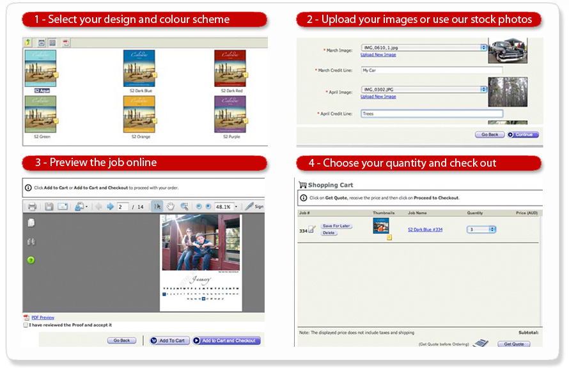Screen dimensions: 569x373
Task: Open the pages panel icon in the PDF sidebar
Action: coord(31,223)
